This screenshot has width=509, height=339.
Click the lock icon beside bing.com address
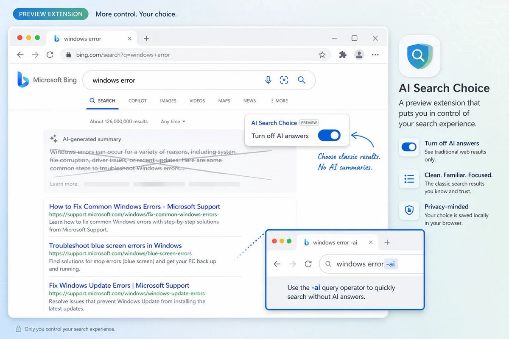[68, 55]
